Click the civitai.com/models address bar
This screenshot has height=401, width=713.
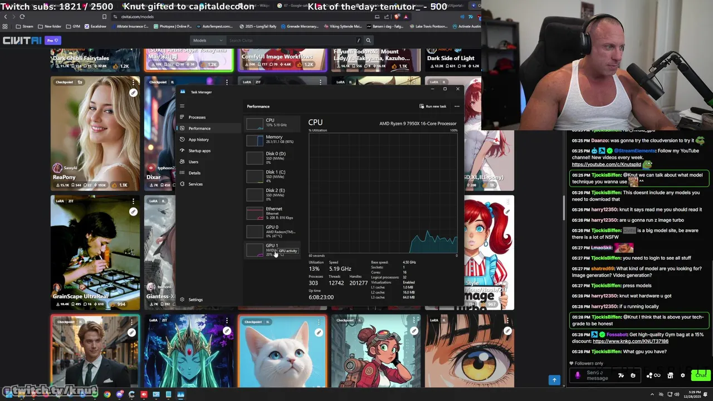tap(240, 17)
